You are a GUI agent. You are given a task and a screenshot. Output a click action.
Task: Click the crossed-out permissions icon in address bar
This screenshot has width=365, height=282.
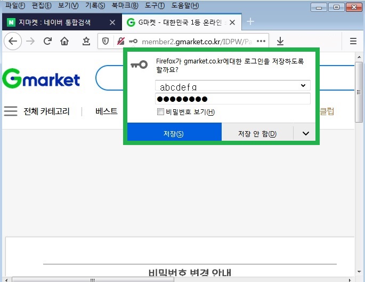point(120,42)
